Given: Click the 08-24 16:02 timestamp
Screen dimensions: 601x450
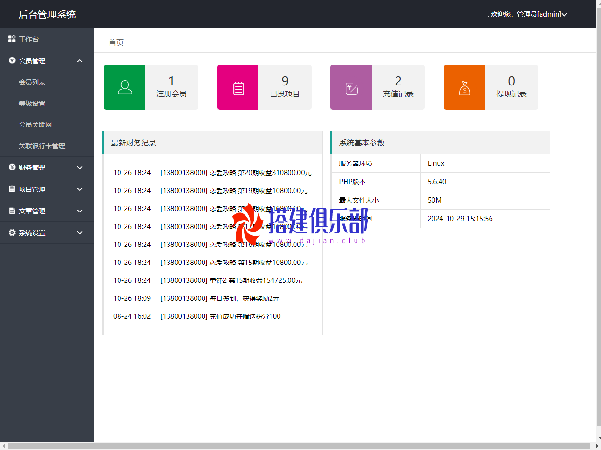Looking at the screenshot, I should tap(132, 316).
